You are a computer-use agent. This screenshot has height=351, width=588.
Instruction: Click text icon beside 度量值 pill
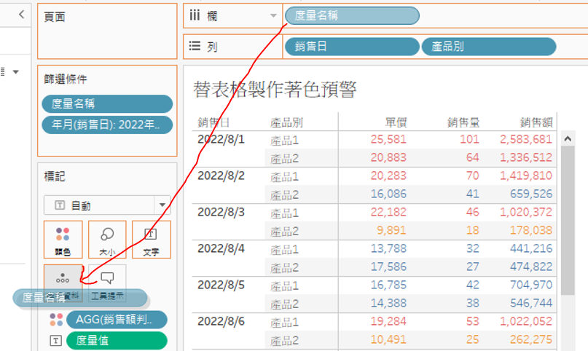(56, 341)
